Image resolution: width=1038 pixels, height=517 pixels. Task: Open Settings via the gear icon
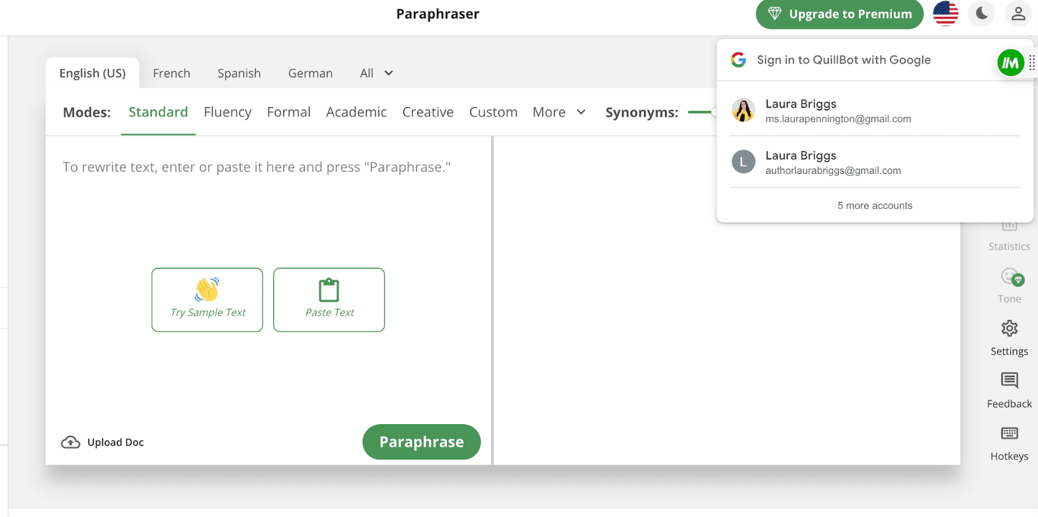point(1009,328)
